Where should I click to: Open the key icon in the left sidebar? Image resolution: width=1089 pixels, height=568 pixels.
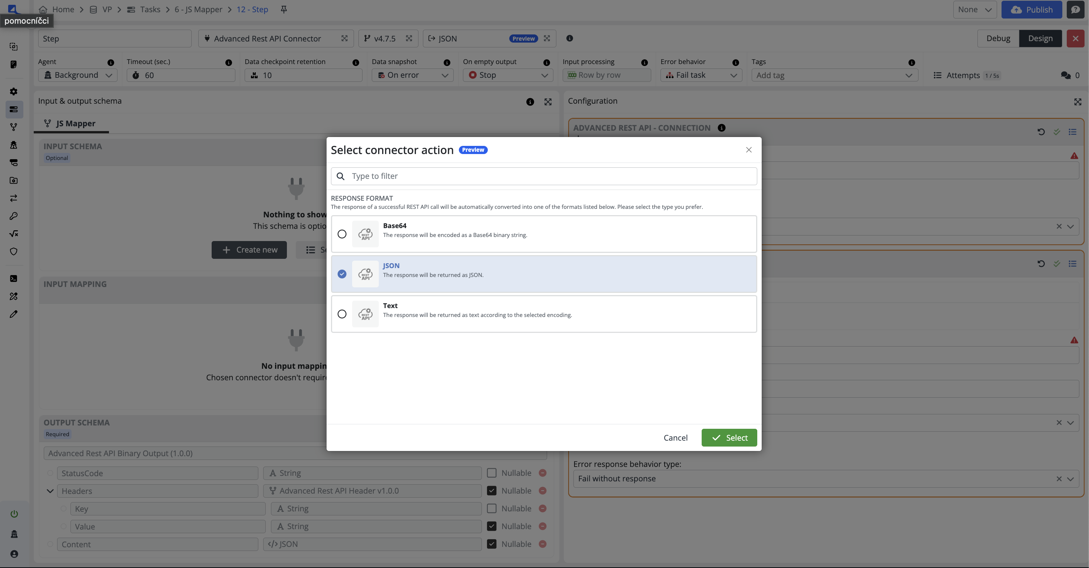13,216
